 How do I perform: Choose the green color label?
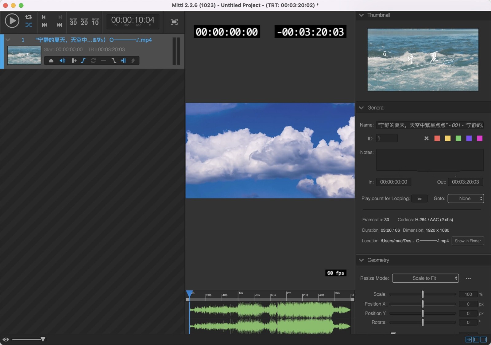(458, 138)
